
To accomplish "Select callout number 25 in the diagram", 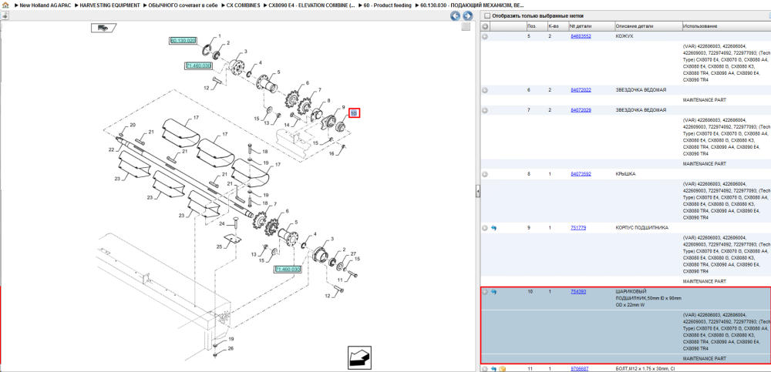I will point(220,246).
